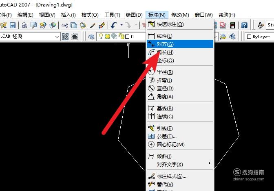Viewport: 274px width, 191px height.
Task: Open the Block Editor lightning icon
Action: click(x=102, y=26)
